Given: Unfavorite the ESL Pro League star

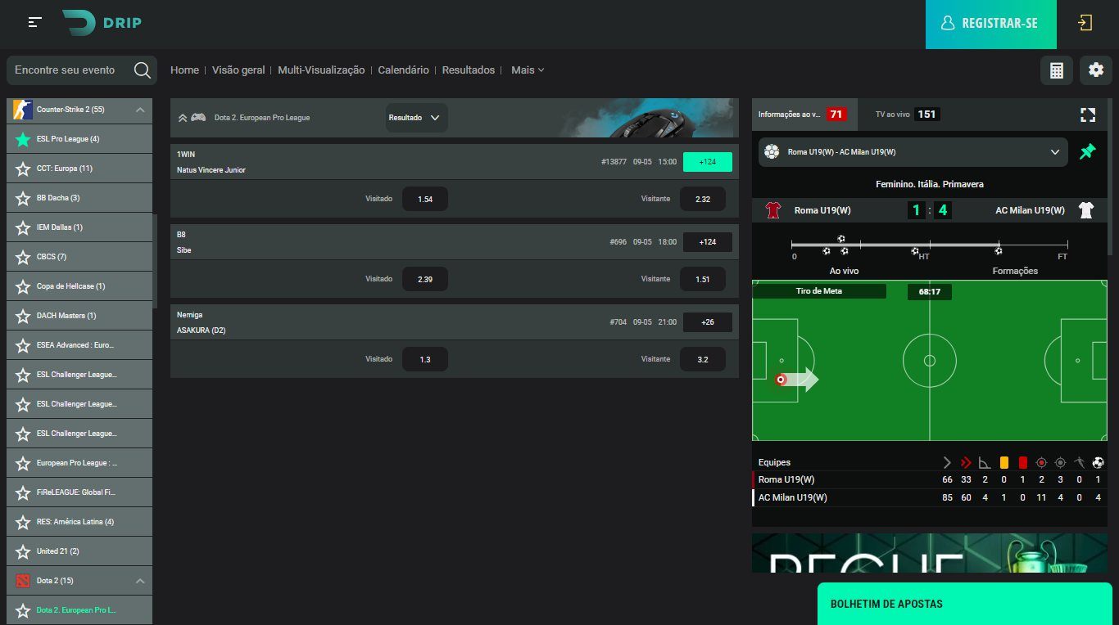Looking at the screenshot, I should coord(23,139).
